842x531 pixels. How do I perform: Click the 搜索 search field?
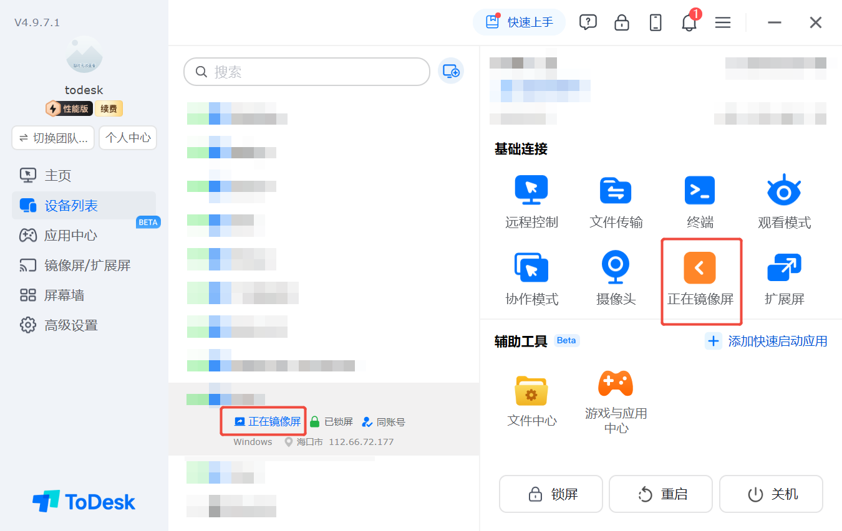pos(307,72)
